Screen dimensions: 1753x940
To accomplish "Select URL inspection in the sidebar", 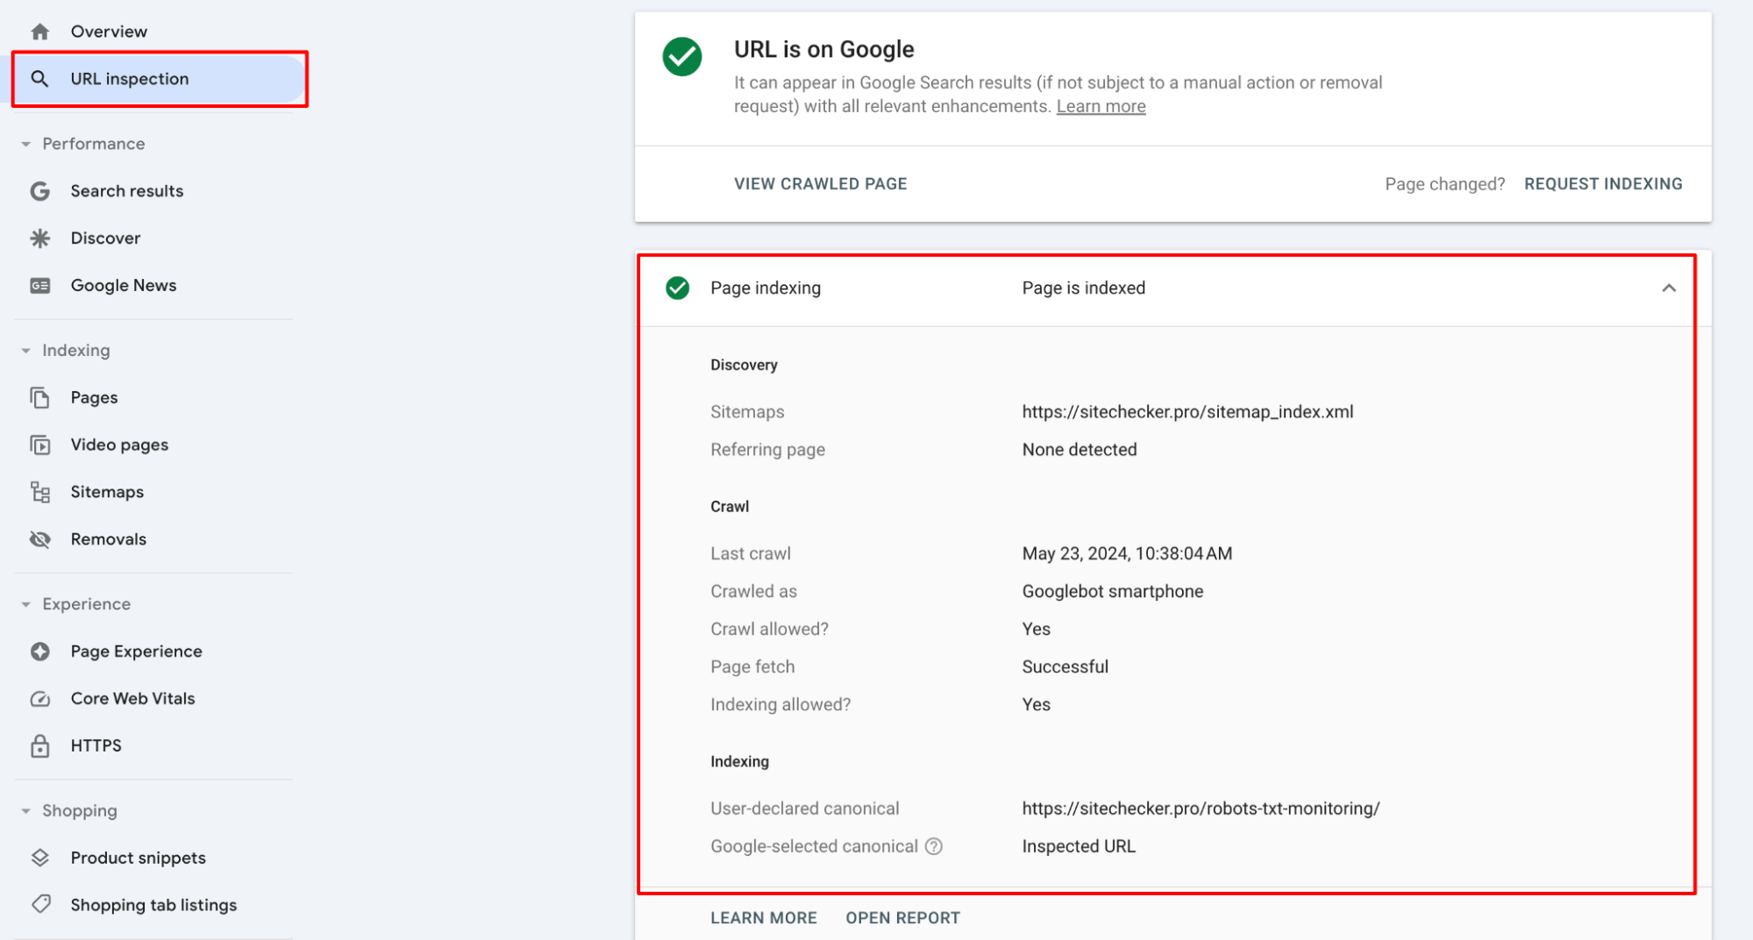I will click(160, 79).
